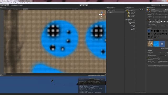Toggle the Stats button in Game view
The height and width of the screenshot is (95, 168).
click(x=99, y=75)
